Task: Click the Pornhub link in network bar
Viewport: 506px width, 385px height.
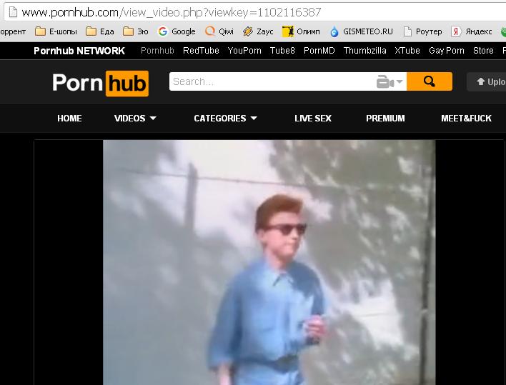Action: [157, 51]
